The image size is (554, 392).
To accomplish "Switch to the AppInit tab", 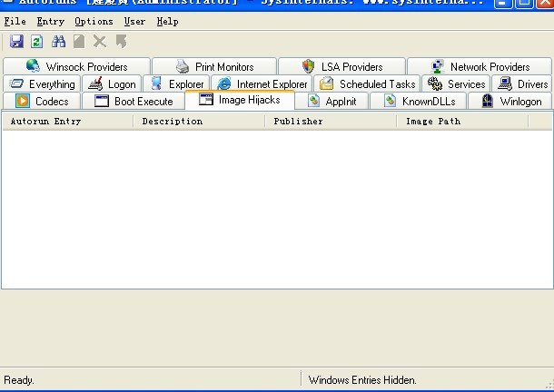I will click(x=331, y=102).
